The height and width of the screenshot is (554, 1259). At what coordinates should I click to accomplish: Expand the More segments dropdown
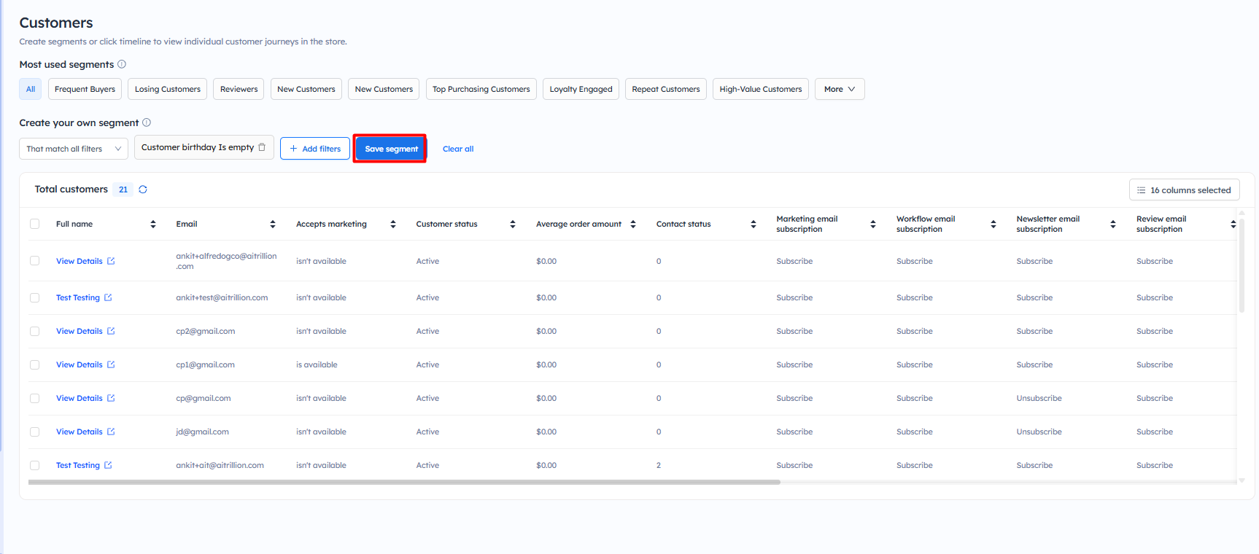tap(839, 89)
